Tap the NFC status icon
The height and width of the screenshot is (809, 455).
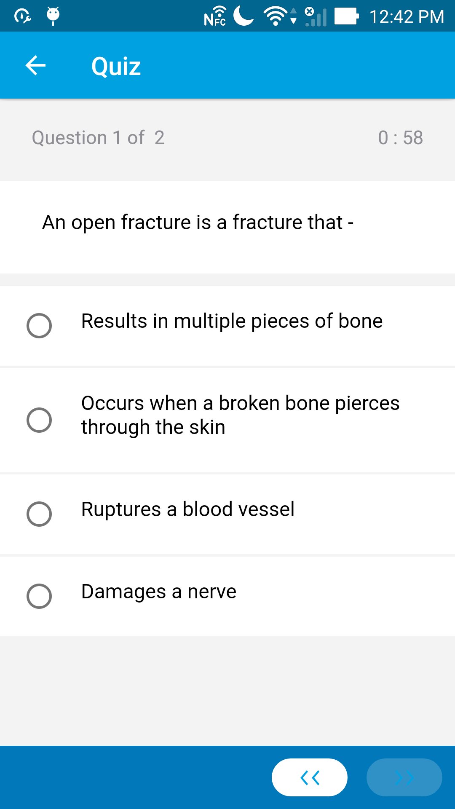(215, 17)
